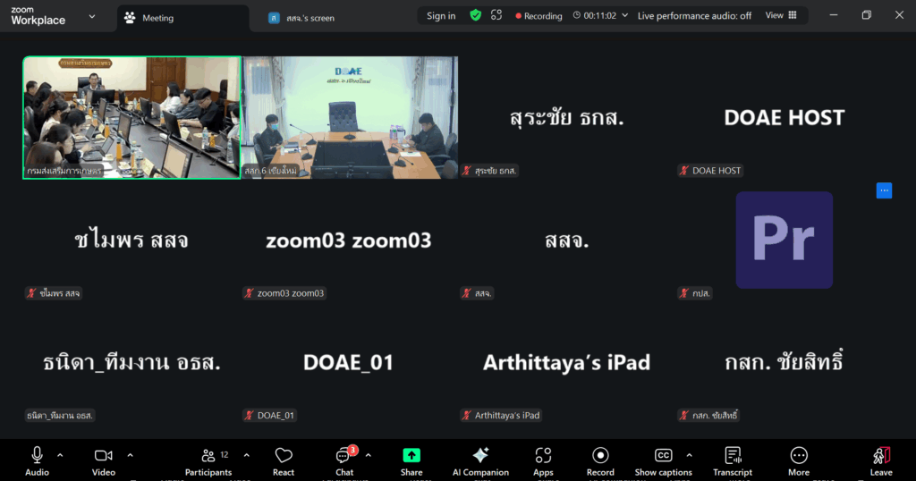Screen dimensions: 916x481
Task: Click the blue three-dots button on Pr tile
Action: click(x=884, y=190)
